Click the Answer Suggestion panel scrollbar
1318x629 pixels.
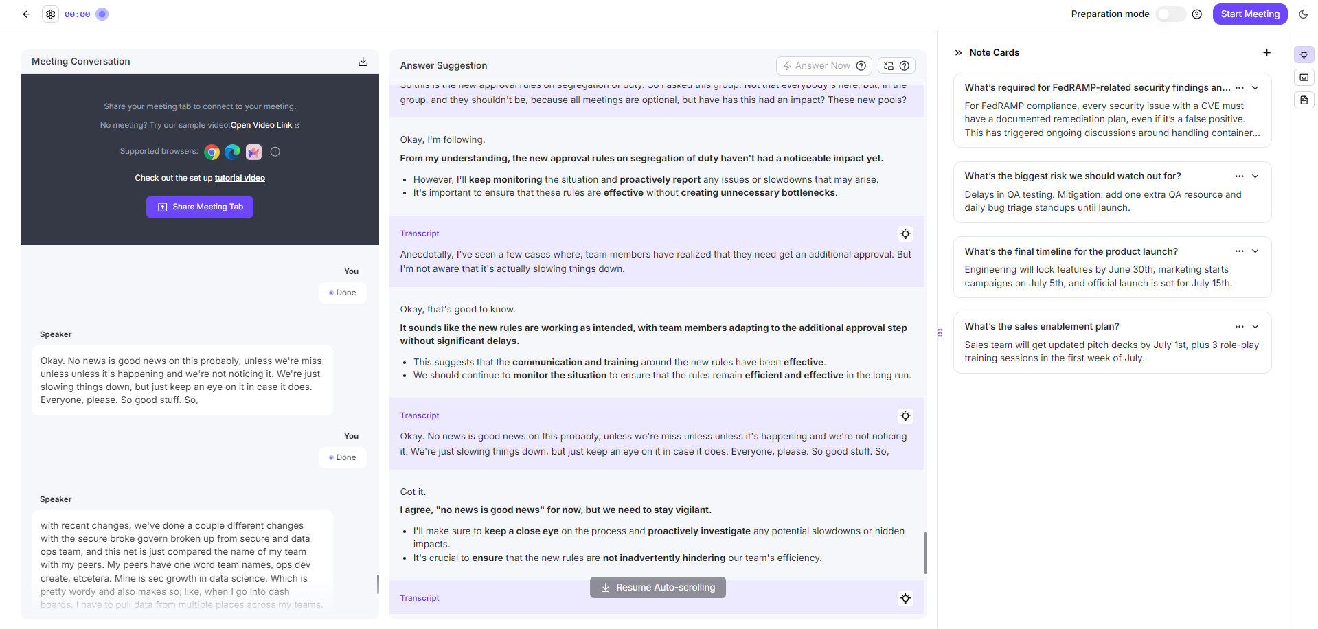point(925,553)
